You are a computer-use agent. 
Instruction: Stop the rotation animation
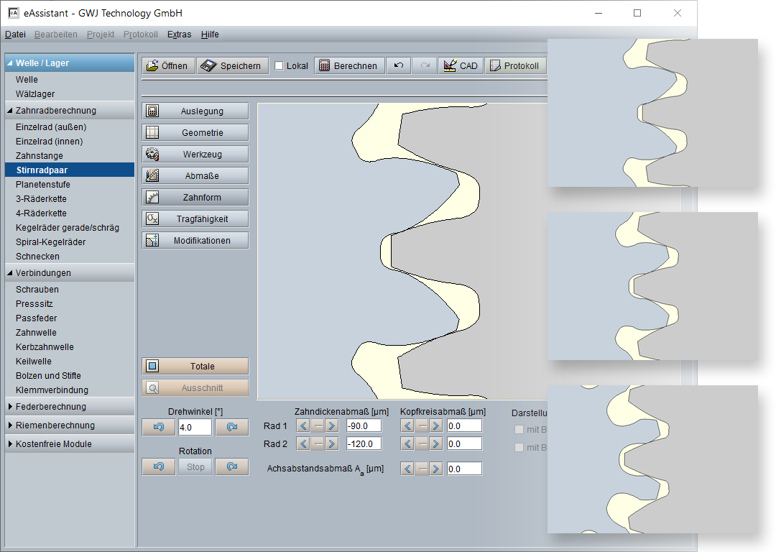(195, 466)
